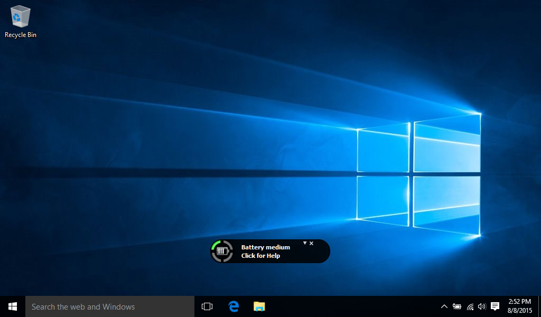Open the clock showing 2:52 PM
This screenshot has height=317, width=541.
[x=520, y=306]
